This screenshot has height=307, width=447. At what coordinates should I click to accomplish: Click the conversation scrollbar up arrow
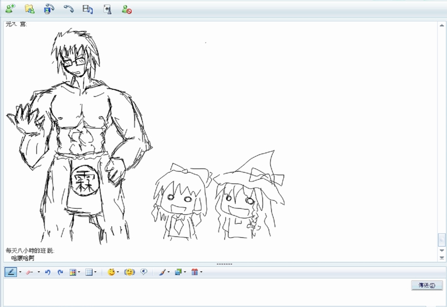441,25
